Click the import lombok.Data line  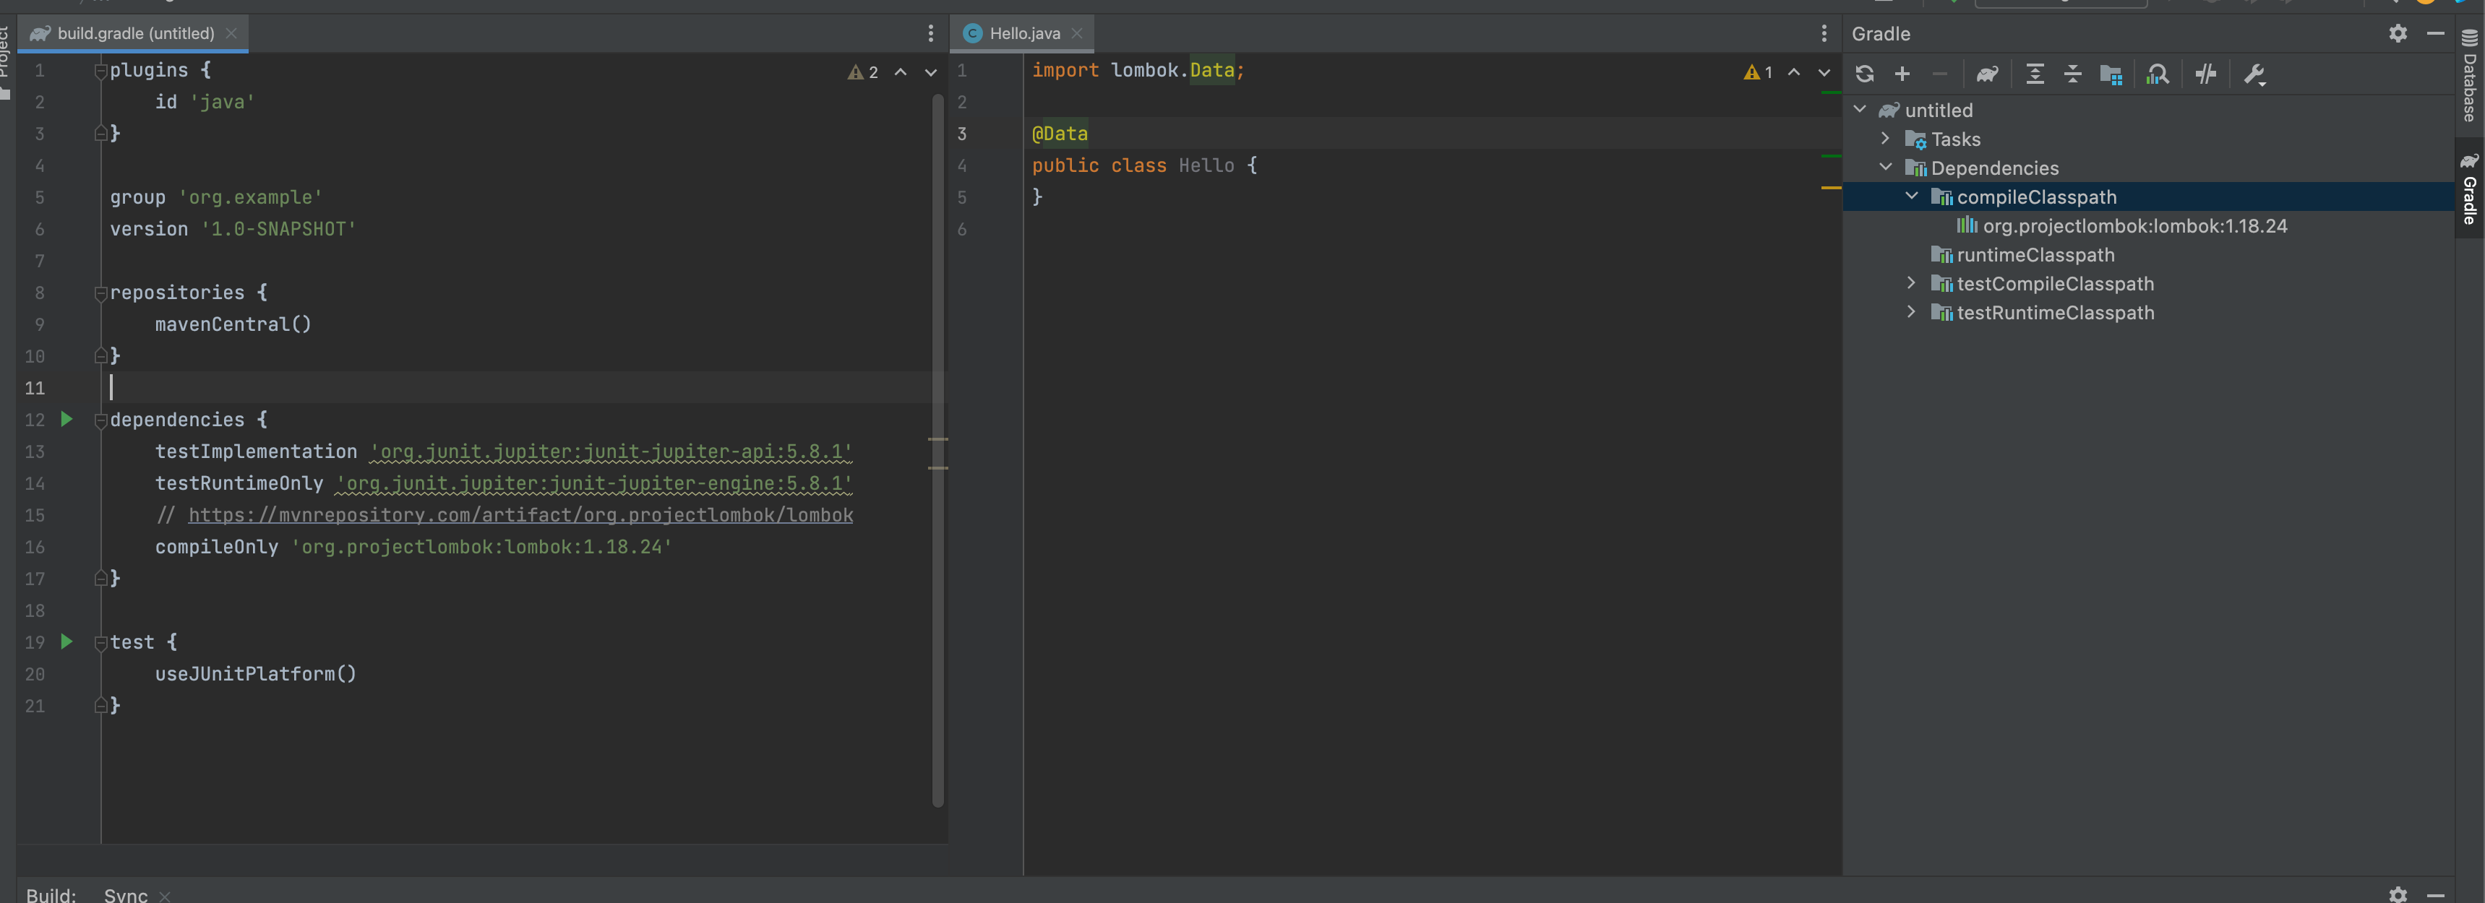coord(1138,70)
